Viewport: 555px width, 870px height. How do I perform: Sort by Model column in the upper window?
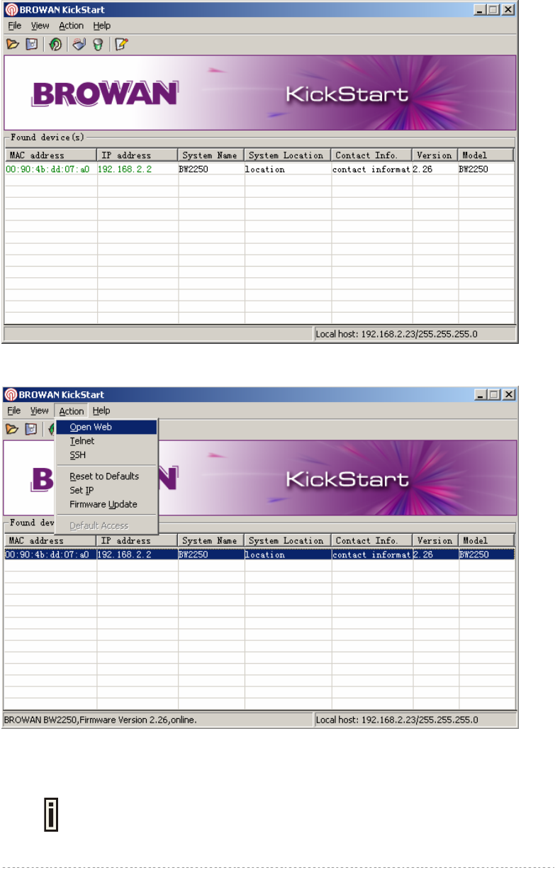tap(486, 155)
